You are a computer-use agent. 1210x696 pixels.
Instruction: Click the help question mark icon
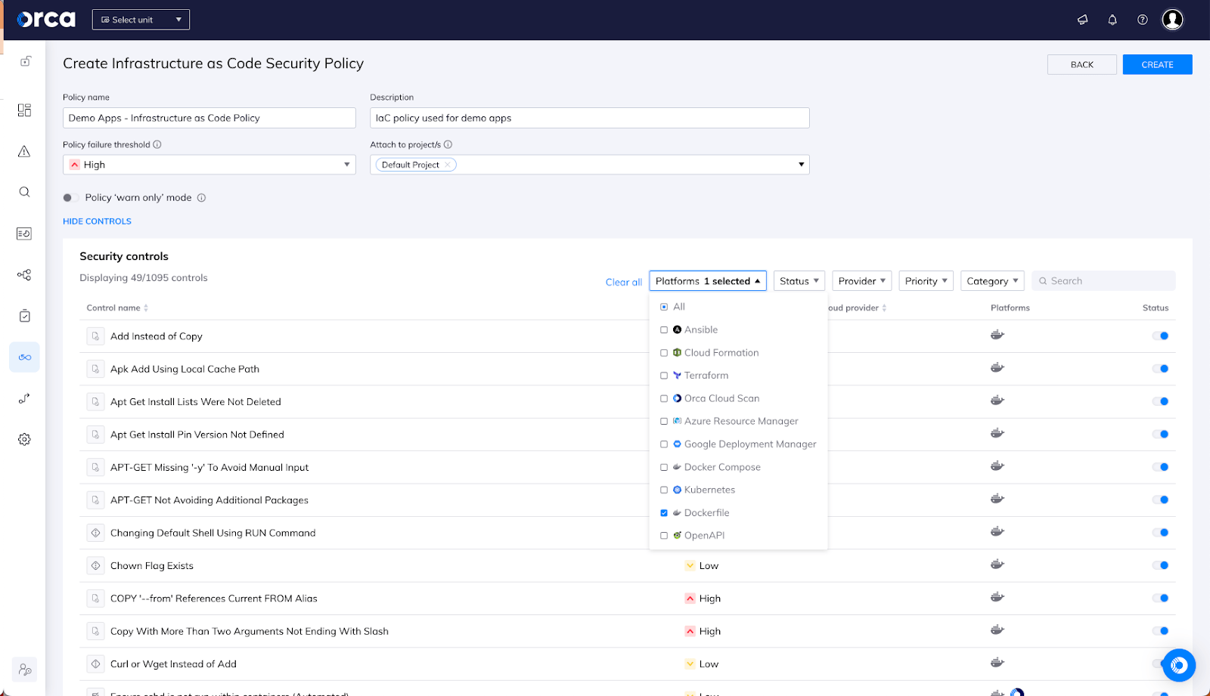1142,20
